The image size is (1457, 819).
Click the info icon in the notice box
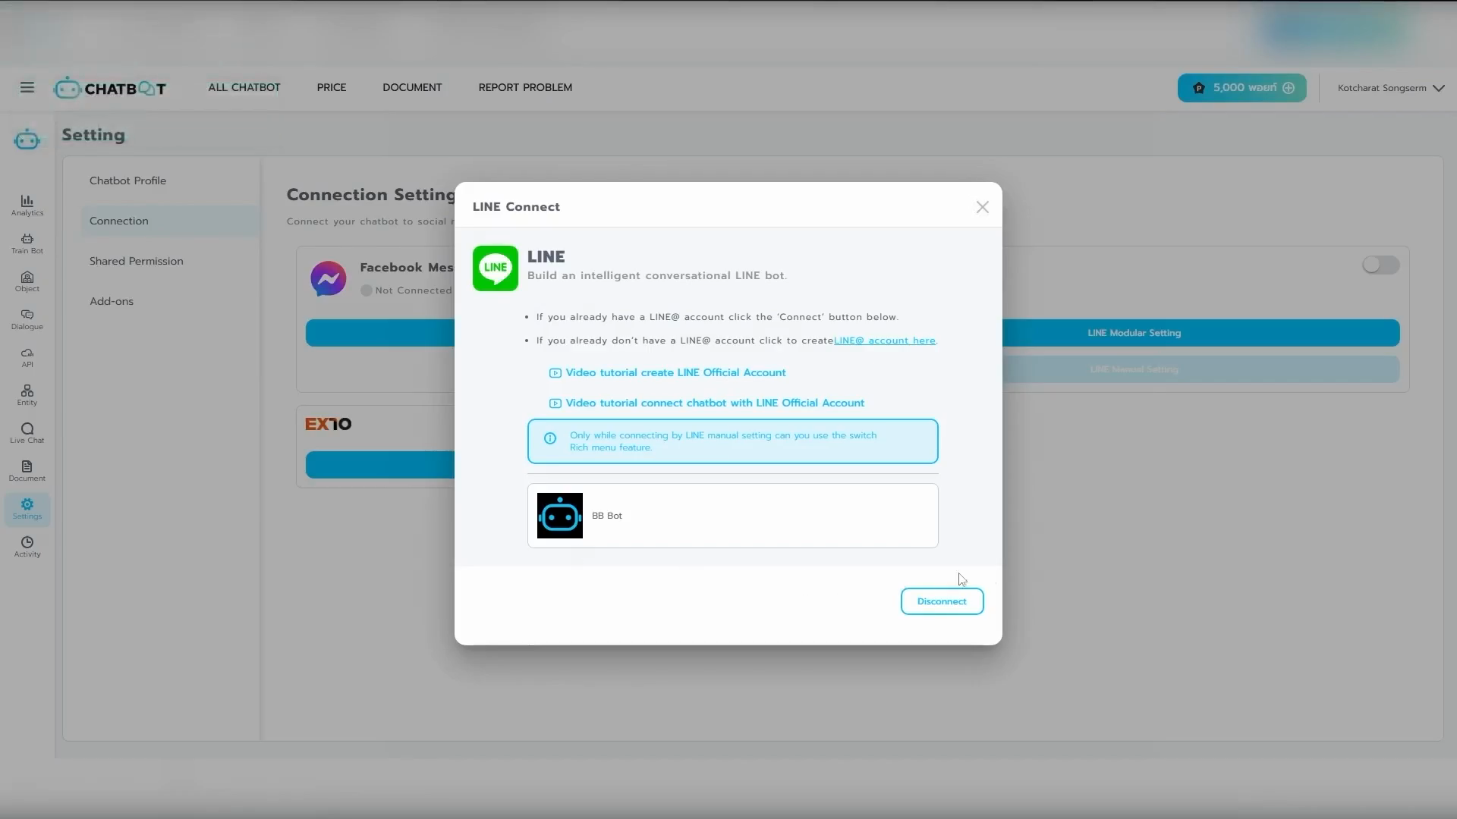(x=550, y=438)
